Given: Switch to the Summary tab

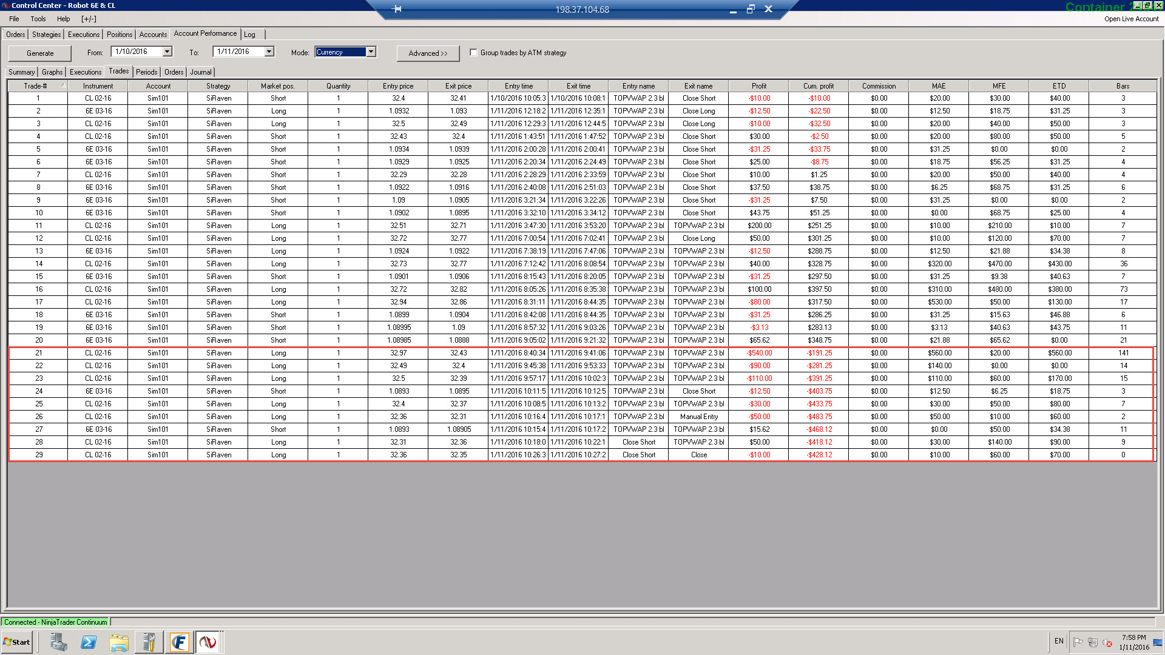Looking at the screenshot, I should [x=22, y=72].
